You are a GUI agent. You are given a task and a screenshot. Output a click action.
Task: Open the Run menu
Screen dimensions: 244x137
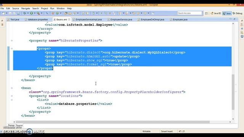pyautogui.click(x=52, y=8)
